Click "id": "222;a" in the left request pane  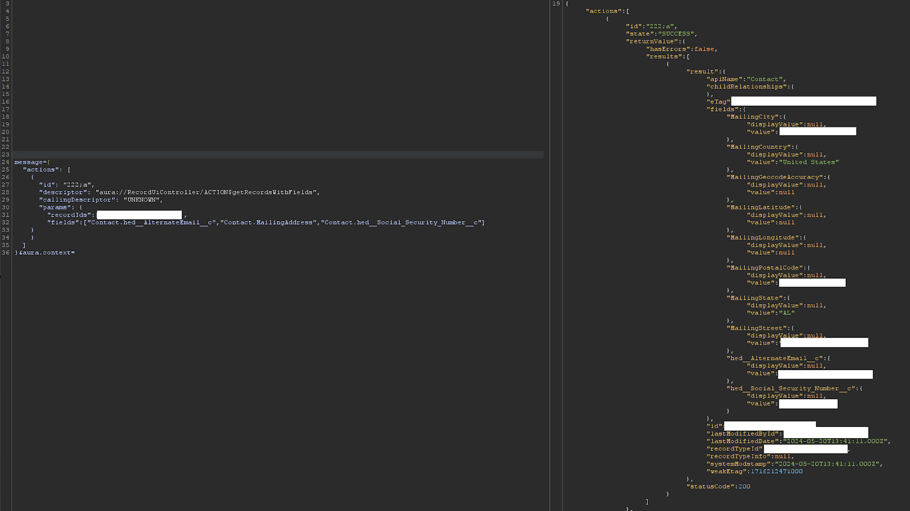click(66, 185)
